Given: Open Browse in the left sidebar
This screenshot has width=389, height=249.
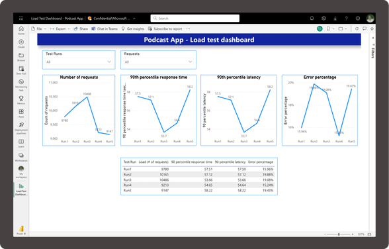Looking at the screenshot, I should pyautogui.click(x=21, y=57).
